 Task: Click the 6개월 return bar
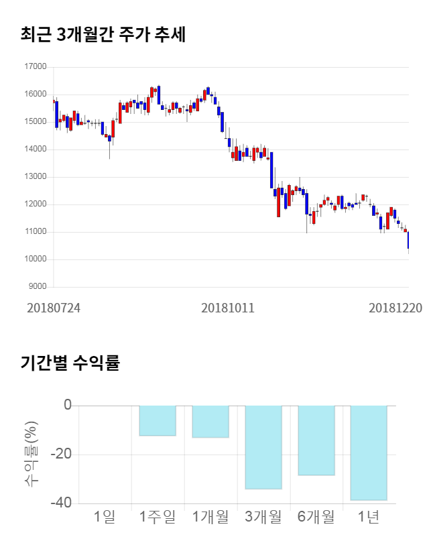pos(316,440)
